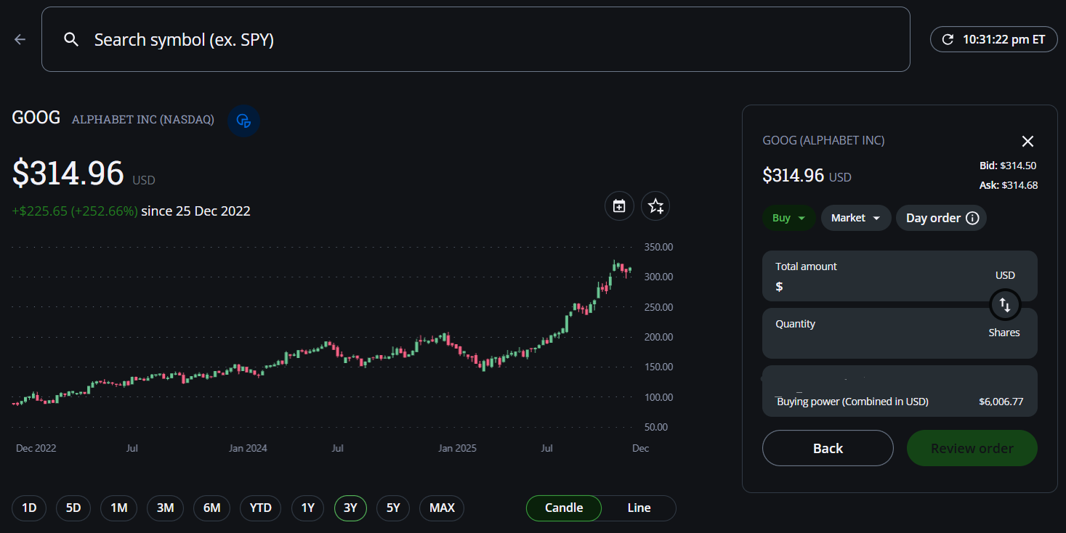Screen dimensions: 1066x533
Task: Click the blue fractional shares icon beside GOOG
Action: tap(243, 121)
